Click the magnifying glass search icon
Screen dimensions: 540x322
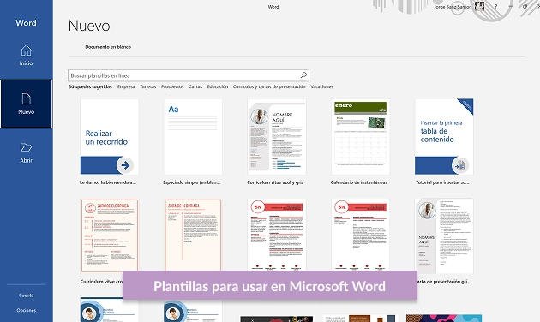tap(303, 75)
